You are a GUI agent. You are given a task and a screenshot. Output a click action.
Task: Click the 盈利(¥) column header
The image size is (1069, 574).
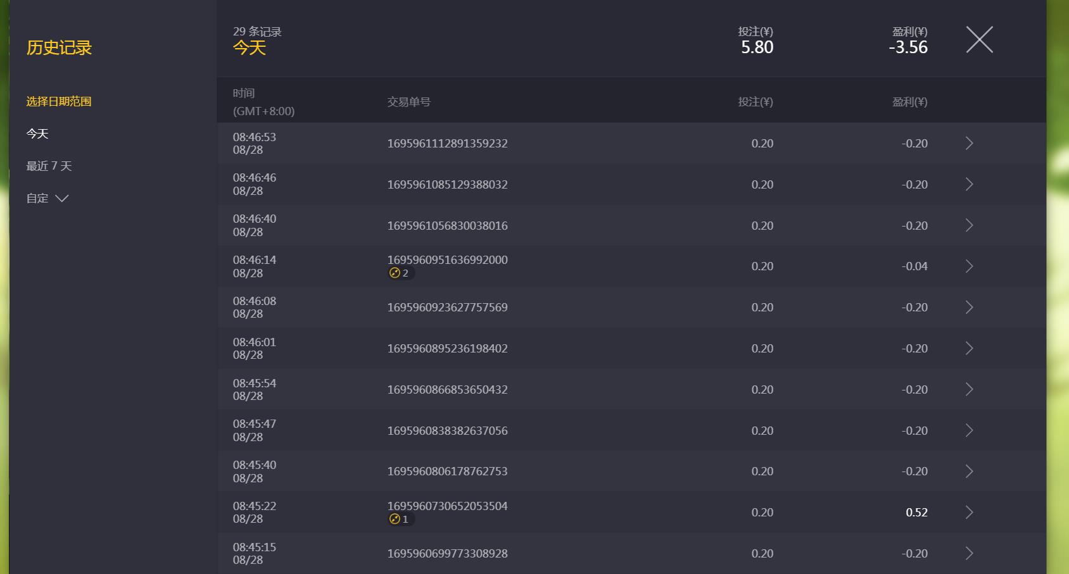(909, 102)
